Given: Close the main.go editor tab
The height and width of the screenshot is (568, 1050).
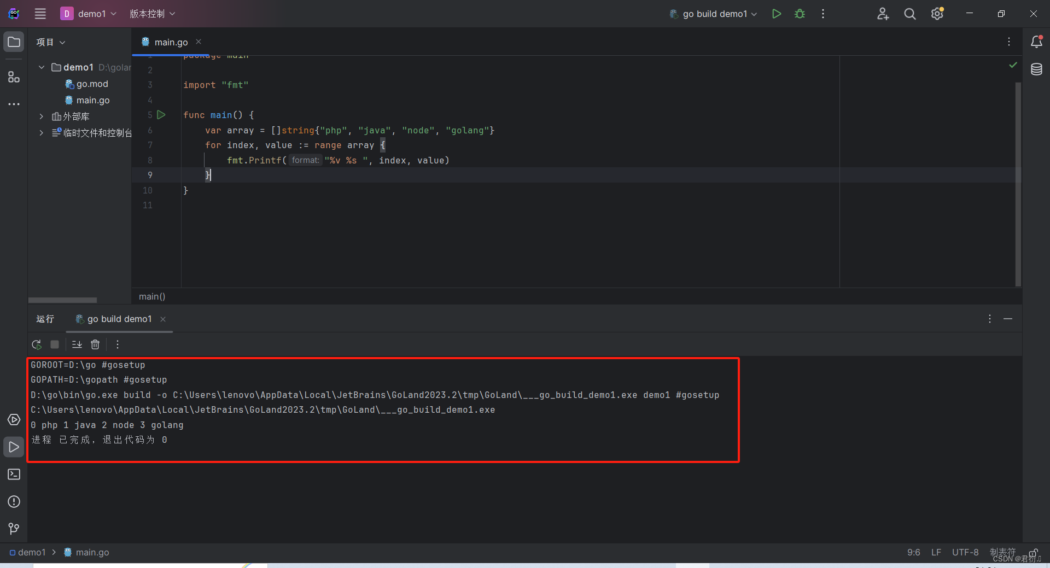Looking at the screenshot, I should click(199, 42).
